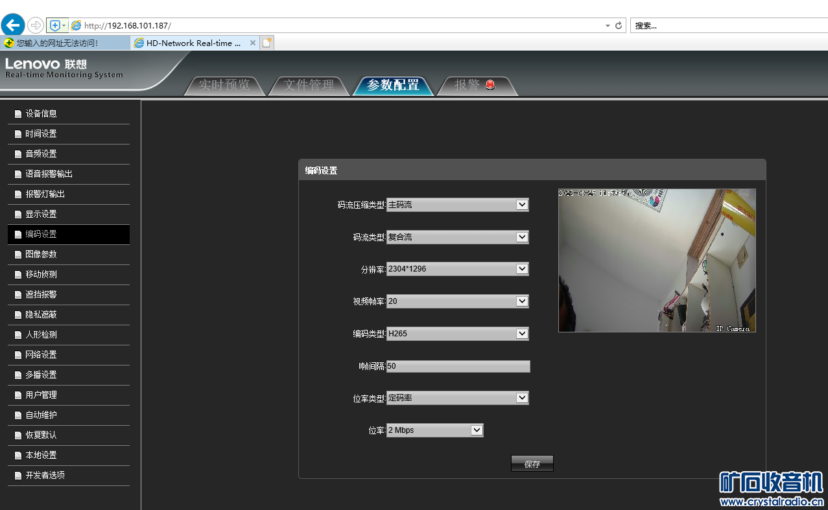The width and height of the screenshot is (828, 510).
Task: Click the search box in browser
Action: click(x=729, y=26)
